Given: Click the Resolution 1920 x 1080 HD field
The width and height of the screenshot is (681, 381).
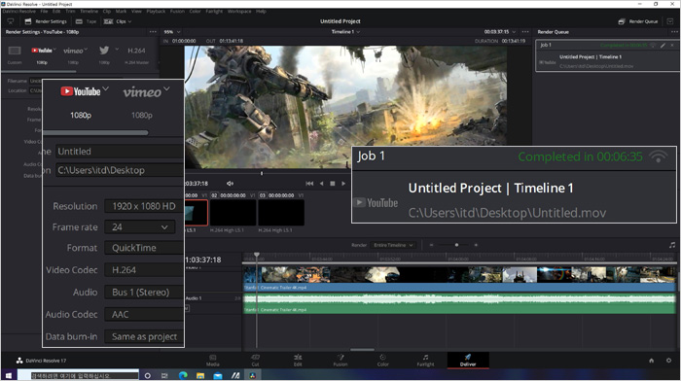Looking at the screenshot, I should (144, 206).
